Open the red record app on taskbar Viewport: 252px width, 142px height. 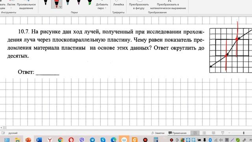tap(145, 140)
